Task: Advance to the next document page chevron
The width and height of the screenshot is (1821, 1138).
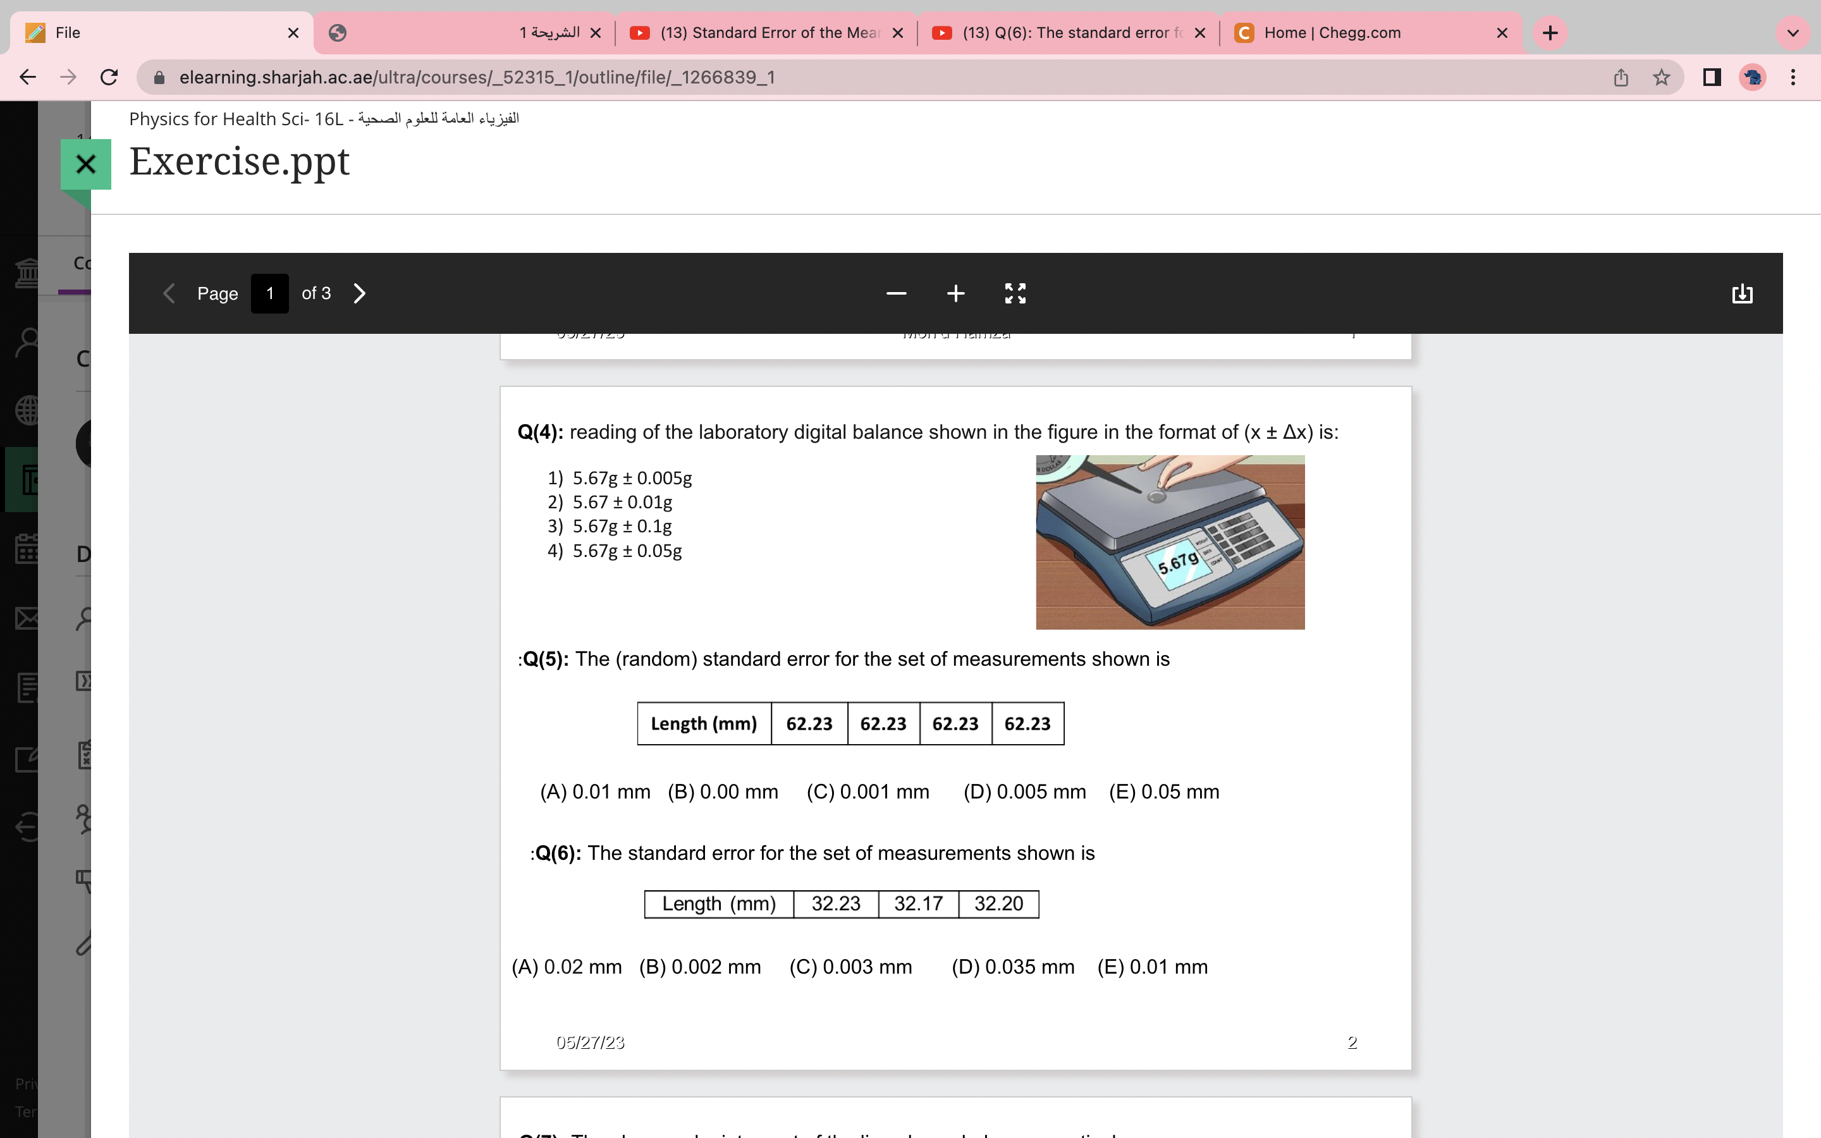Action: pyautogui.click(x=358, y=293)
